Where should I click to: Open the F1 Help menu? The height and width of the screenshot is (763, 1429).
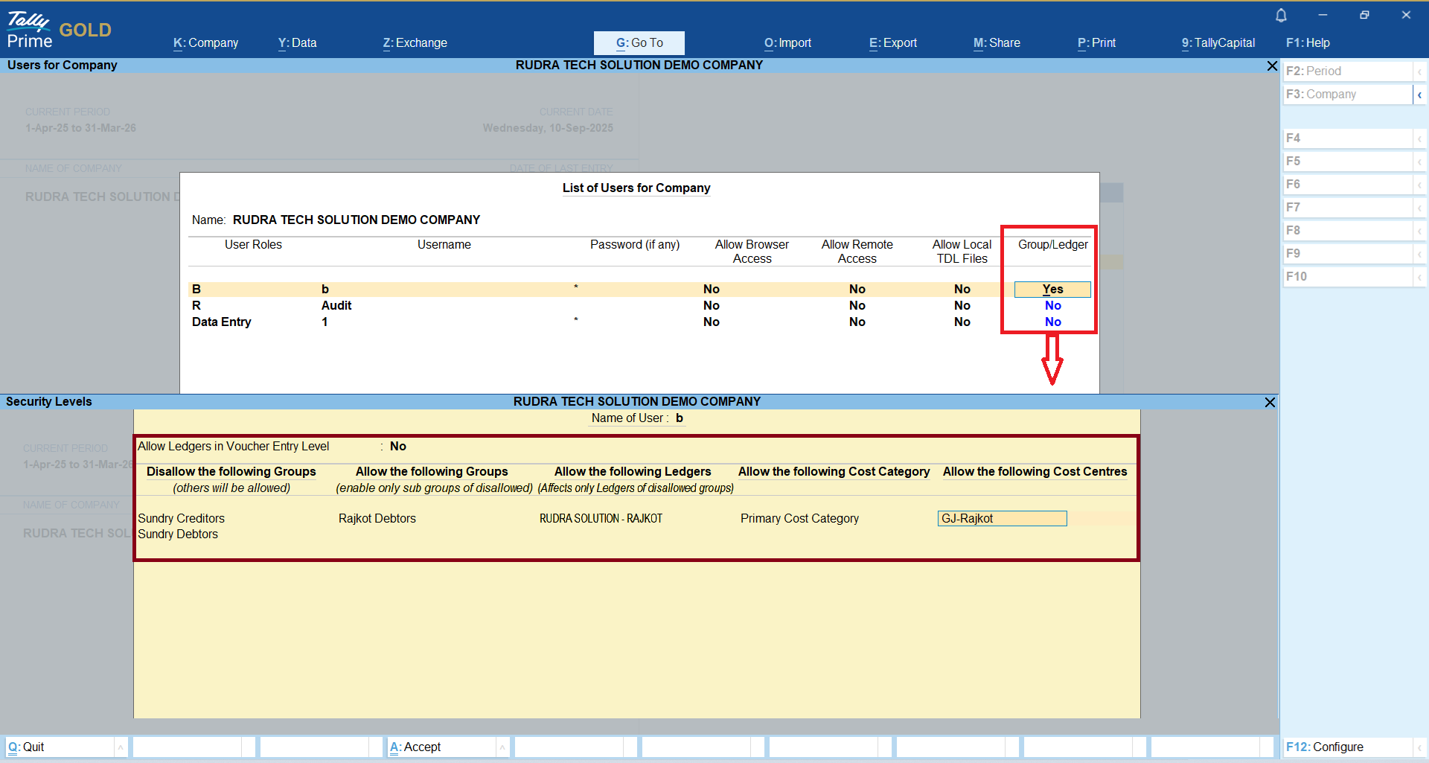pyautogui.click(x=1308, y=43)
